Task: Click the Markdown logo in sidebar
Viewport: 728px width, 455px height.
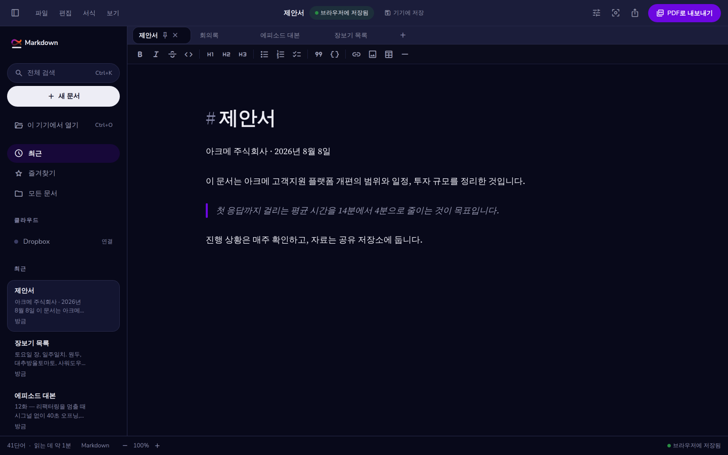Action: tap(34, 43)
